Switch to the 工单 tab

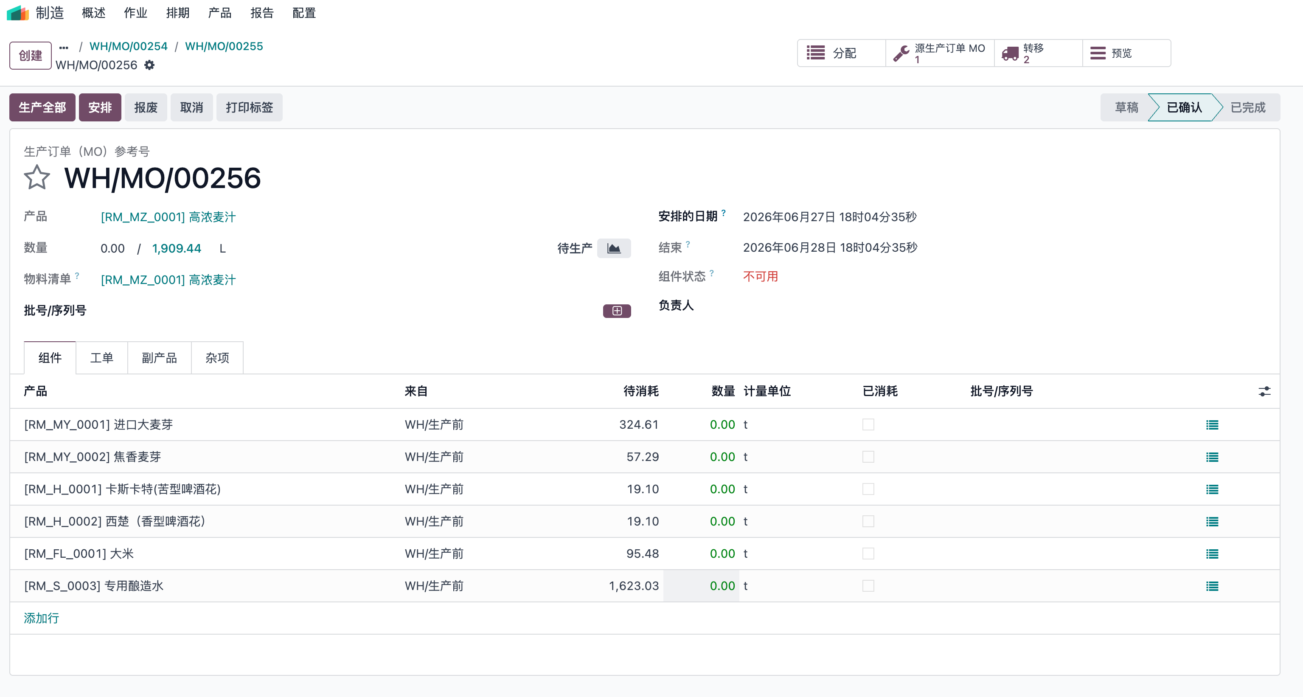coord(102,358)
